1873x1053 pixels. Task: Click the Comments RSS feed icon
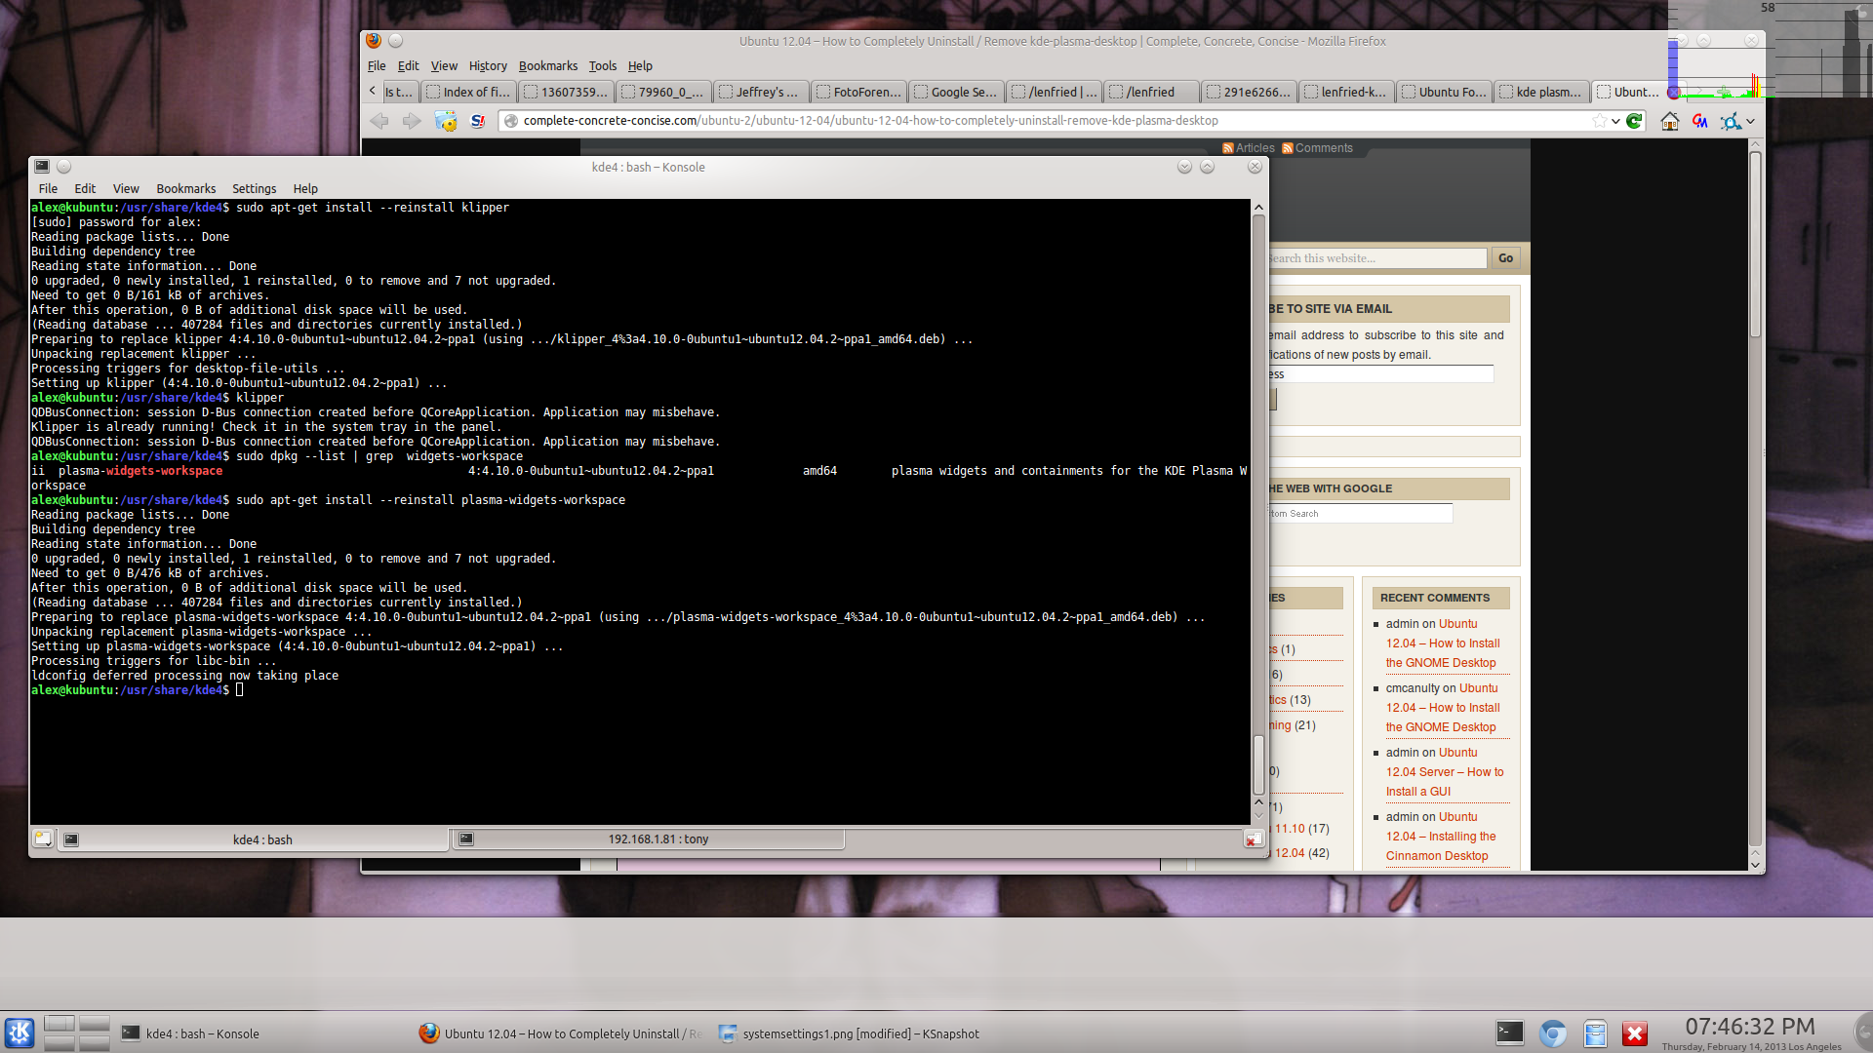point(1287,148)
